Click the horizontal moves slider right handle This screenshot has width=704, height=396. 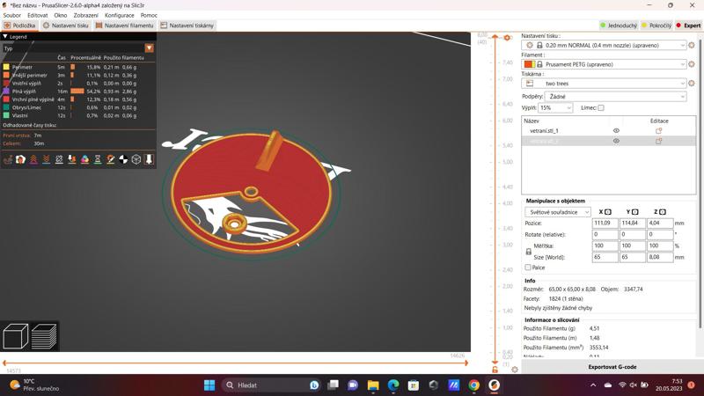[466, 363]
